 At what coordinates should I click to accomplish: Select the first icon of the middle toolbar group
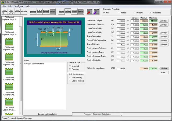click(33, 12)
